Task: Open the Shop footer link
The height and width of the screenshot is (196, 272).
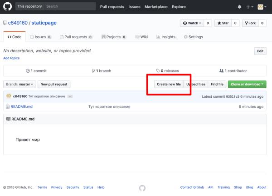Action: click(x=238, y=187)
